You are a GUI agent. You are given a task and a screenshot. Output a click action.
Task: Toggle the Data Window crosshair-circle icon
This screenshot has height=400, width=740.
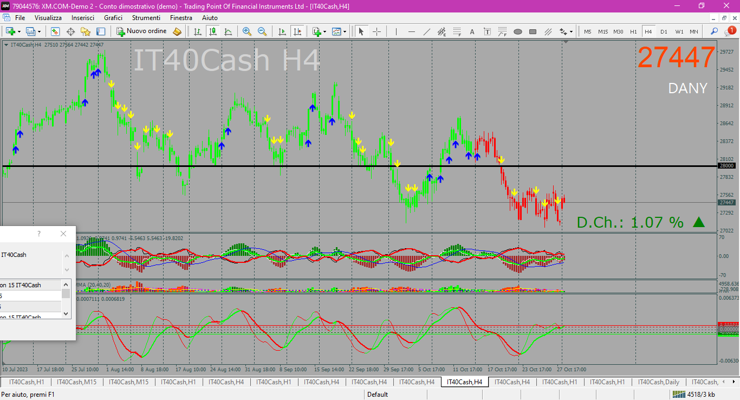point(70,31)
